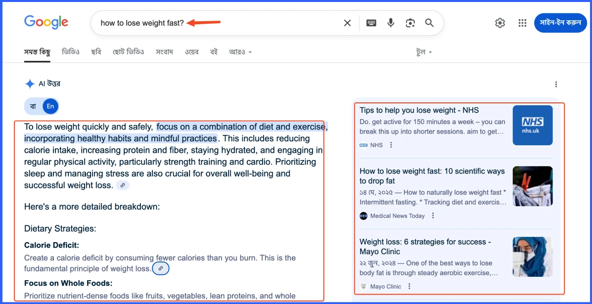Click the Focus on Whole Foods: heading

[x=68, y=283]
